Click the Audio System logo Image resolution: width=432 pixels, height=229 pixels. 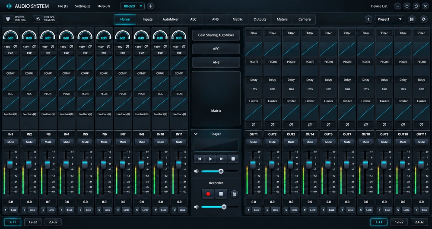pyautogui.click(x=9, y=6)
